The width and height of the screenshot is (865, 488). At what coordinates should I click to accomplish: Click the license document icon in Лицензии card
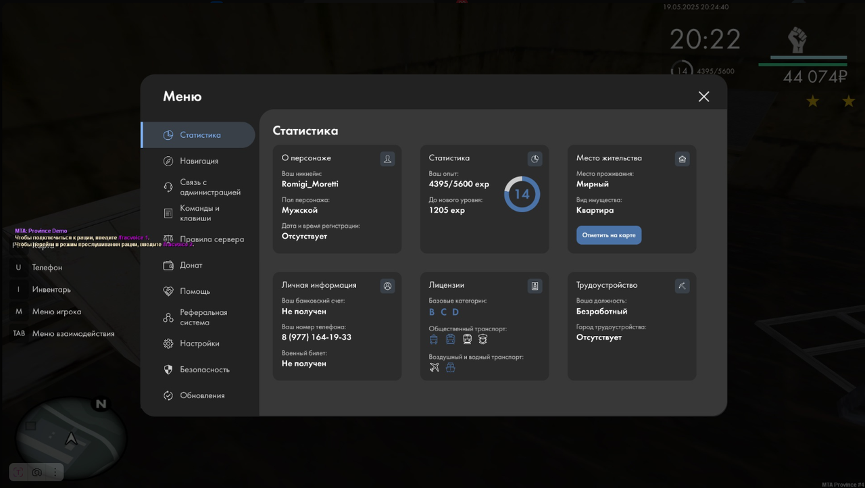[x=535, y=286]
